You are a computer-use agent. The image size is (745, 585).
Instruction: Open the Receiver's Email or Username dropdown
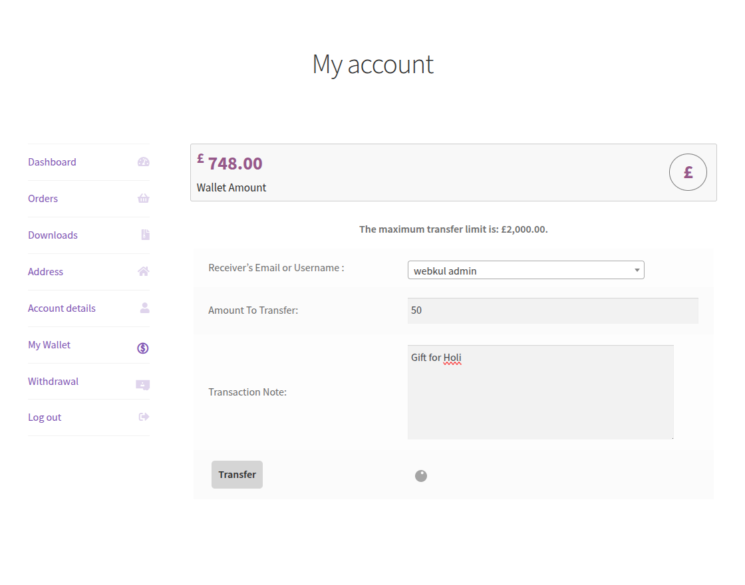coord(525,270)
